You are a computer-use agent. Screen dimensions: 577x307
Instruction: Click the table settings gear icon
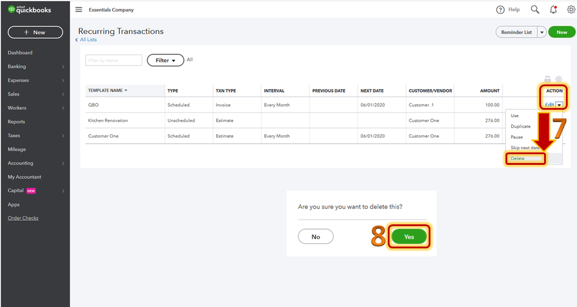[x=558, y=79]
